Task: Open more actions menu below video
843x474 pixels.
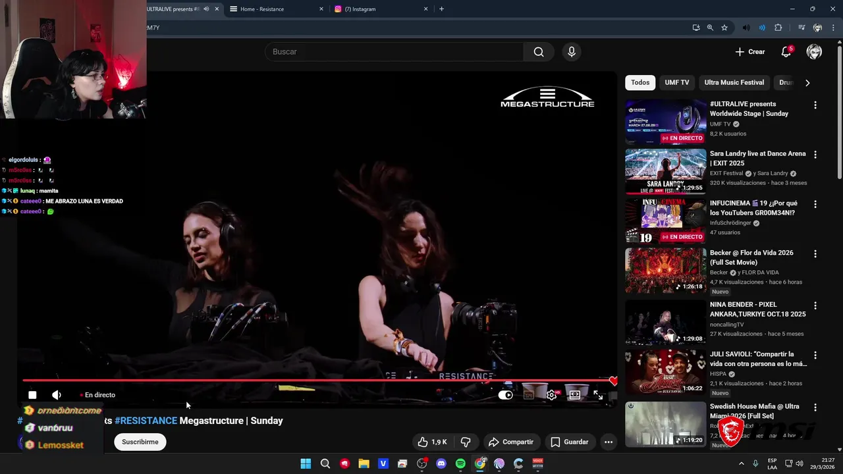Action: [609, 442]
